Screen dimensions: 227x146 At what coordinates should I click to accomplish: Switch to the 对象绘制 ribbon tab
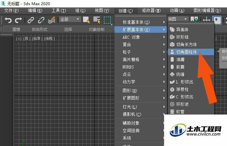click(96, 30)
